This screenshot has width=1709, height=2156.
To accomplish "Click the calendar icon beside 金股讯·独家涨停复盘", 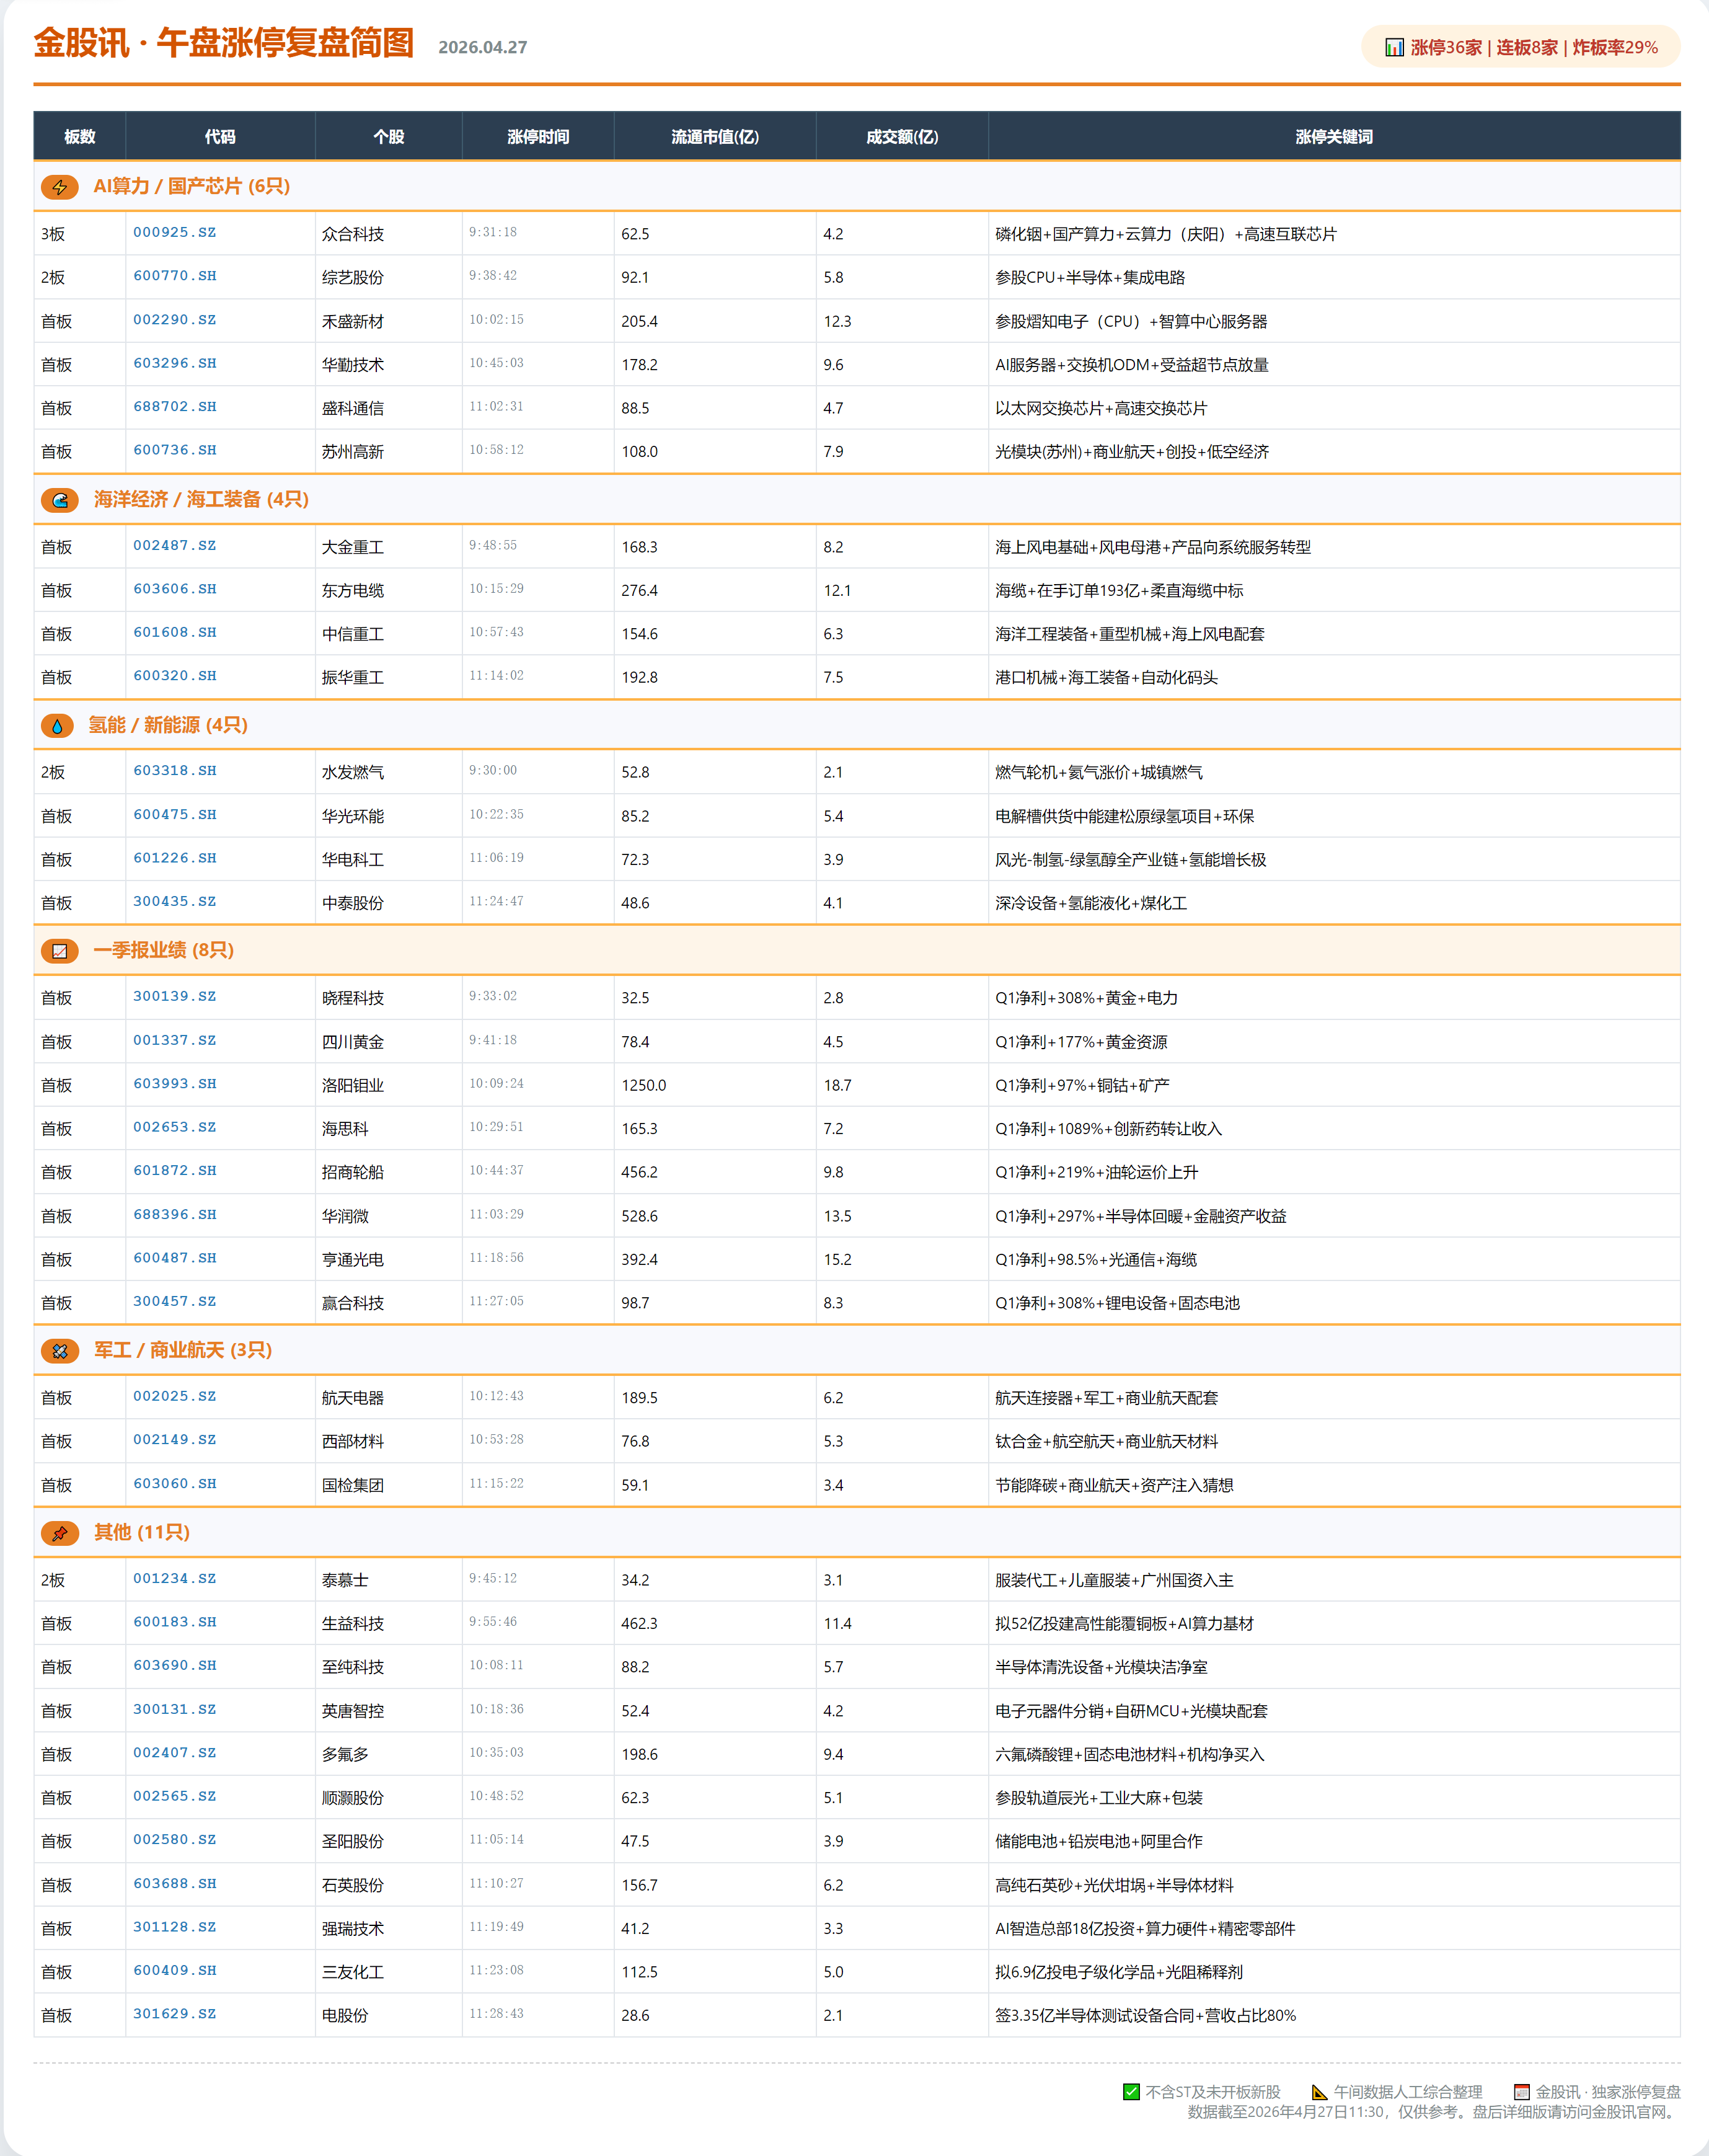I will point(1521,2091).
